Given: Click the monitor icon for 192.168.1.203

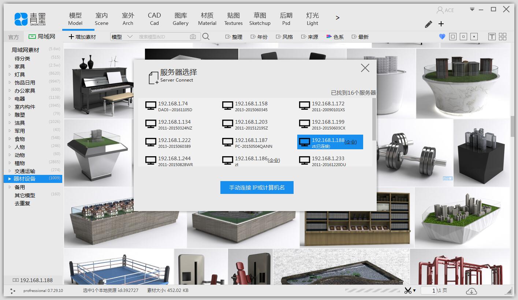Looking at the screenshot, I should click(228, 124).
